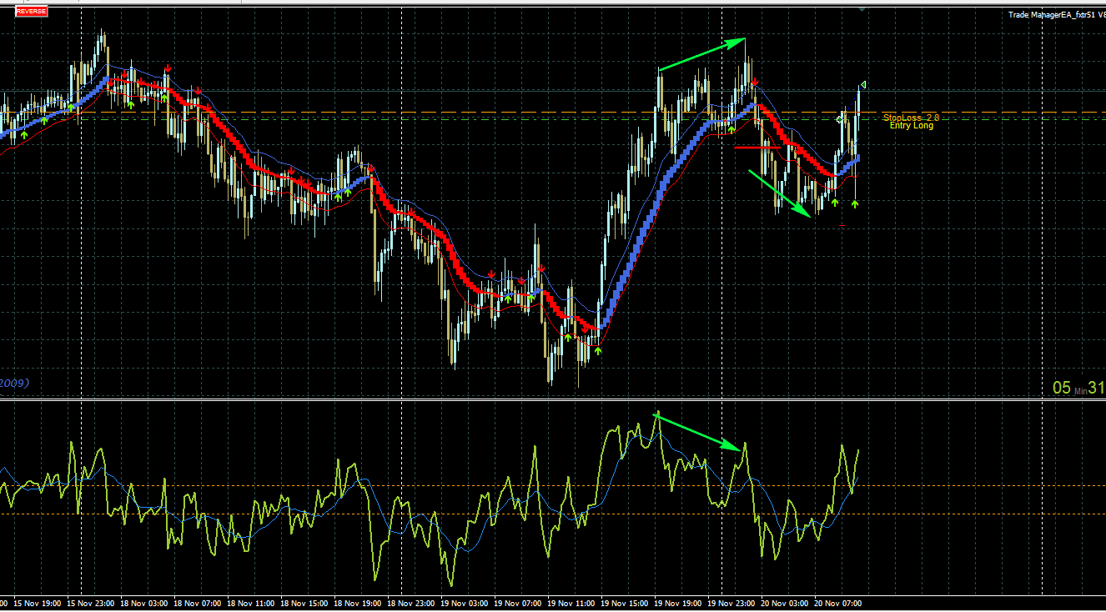Click the gray chart shift triangle marker
Image resolution: width=1106 pixels, height=612 pixels.
click(862, 9)
